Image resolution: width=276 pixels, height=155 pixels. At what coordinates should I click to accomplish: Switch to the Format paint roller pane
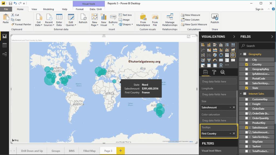click(214, 72)
